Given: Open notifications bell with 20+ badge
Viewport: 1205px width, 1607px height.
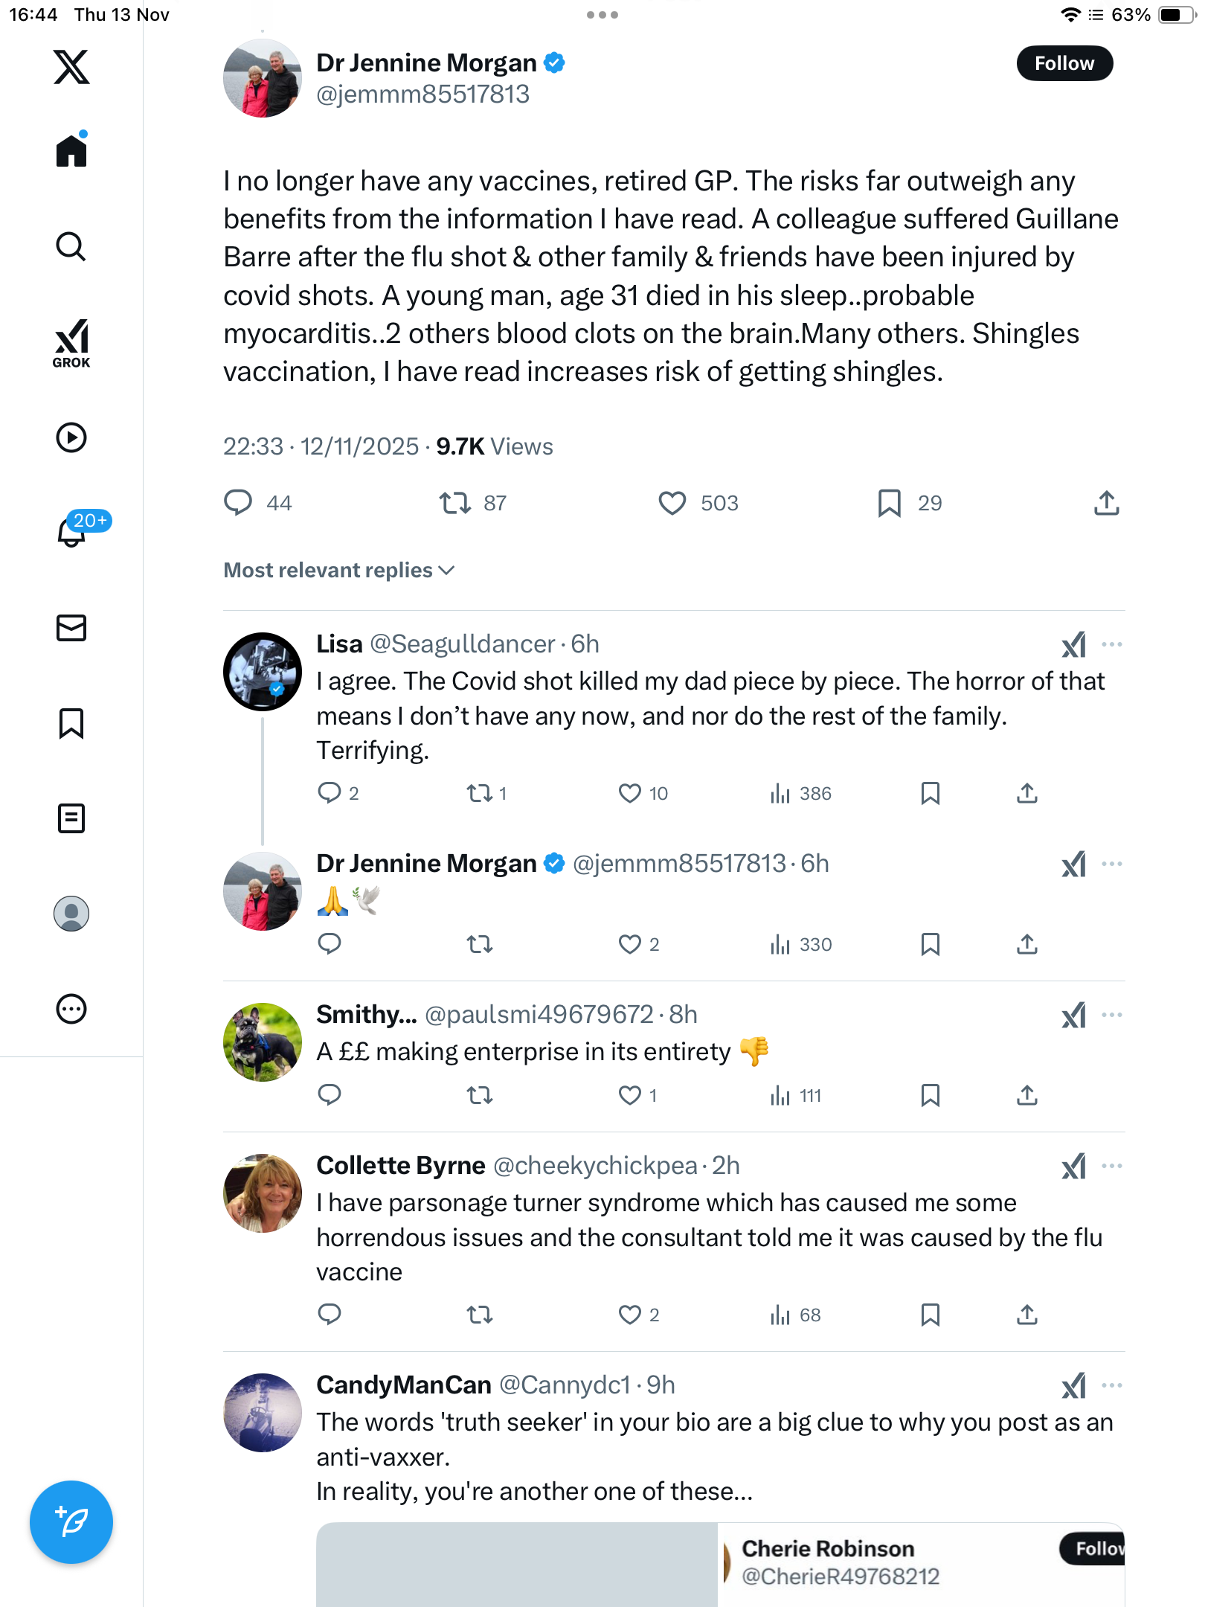Looking at the screenshot, I should click(x=71, y=532).
